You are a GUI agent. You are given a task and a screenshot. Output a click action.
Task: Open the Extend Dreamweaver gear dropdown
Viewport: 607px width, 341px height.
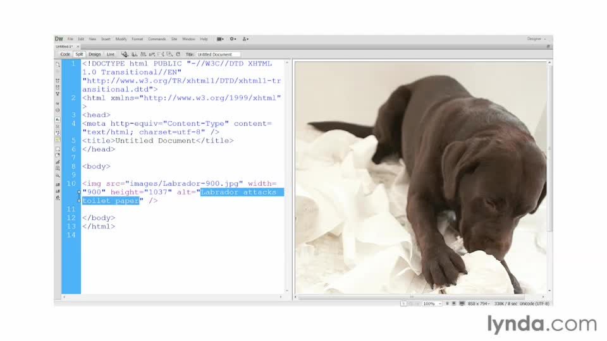[233, 39]
